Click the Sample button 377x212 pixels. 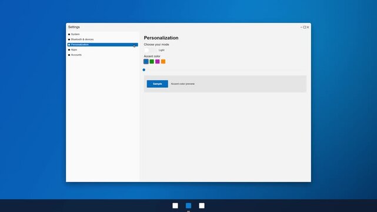click(x=158, y=84)
